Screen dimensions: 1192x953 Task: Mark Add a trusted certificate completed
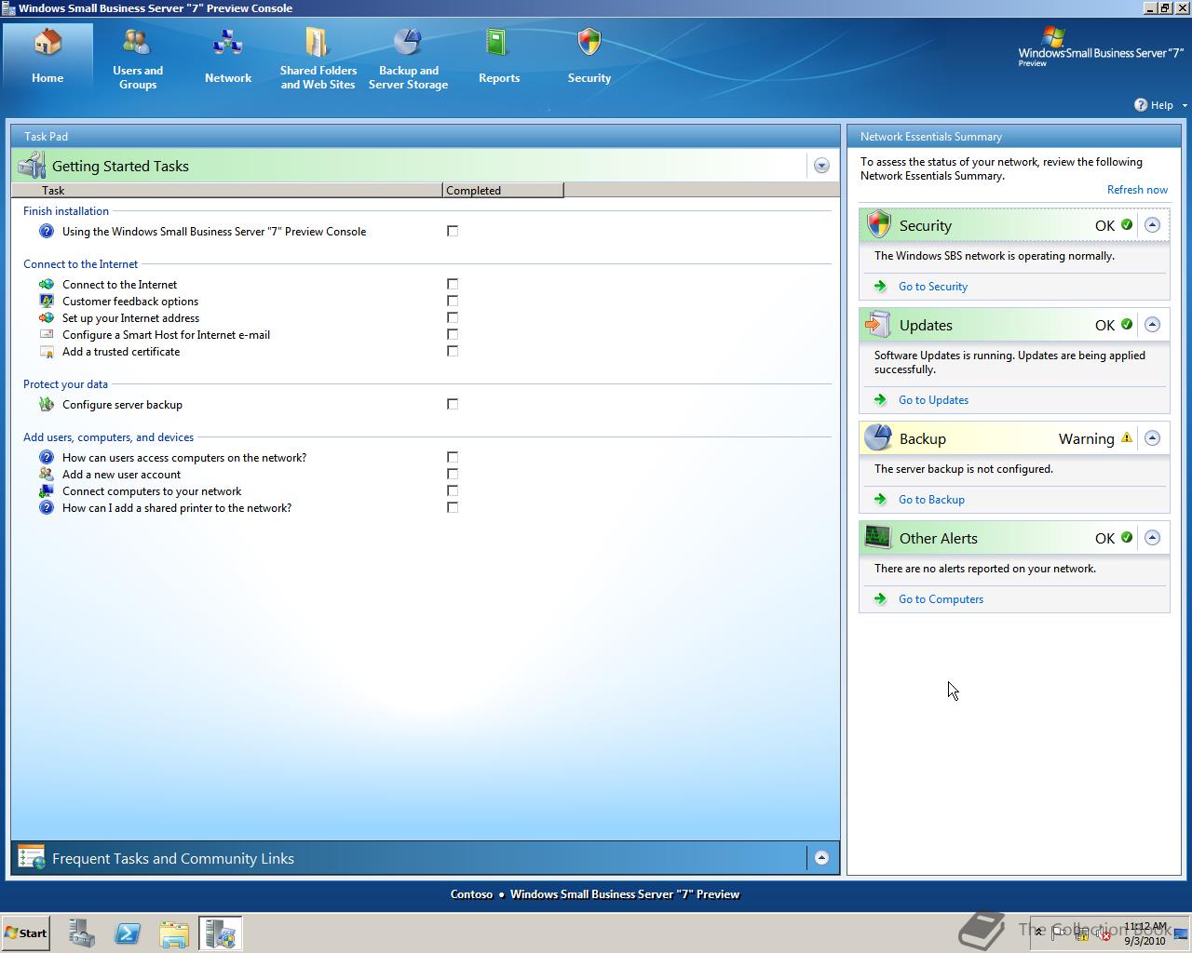453,351
